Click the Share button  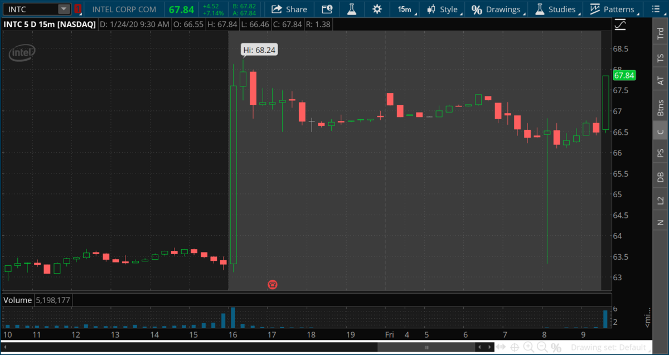click(289, 9)
